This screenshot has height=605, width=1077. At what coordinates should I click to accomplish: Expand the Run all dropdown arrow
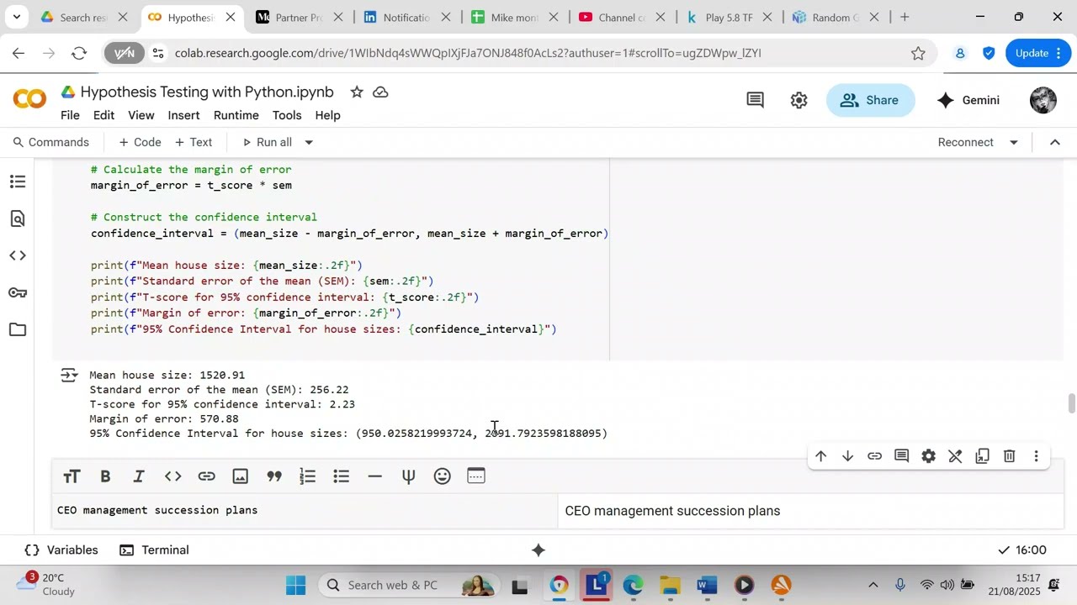point(309,142)
